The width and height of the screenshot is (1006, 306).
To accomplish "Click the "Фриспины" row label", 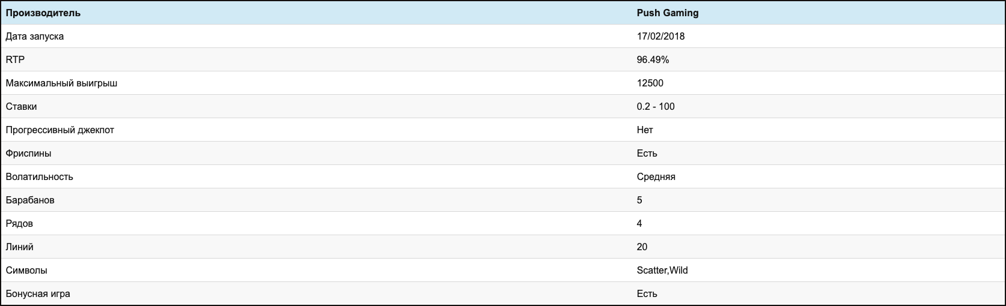I will pos(28,153).
